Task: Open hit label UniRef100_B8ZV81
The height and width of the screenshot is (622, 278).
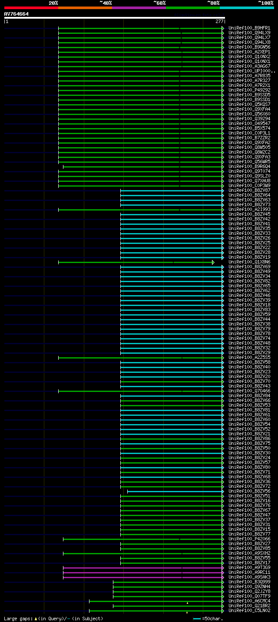Action: (x=249, y=410)
